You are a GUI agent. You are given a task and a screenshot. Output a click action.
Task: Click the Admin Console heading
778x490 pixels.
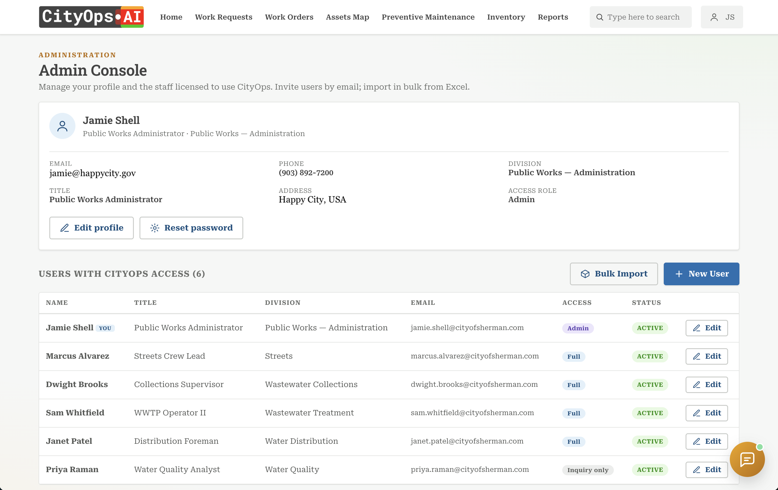coord(93,70)
